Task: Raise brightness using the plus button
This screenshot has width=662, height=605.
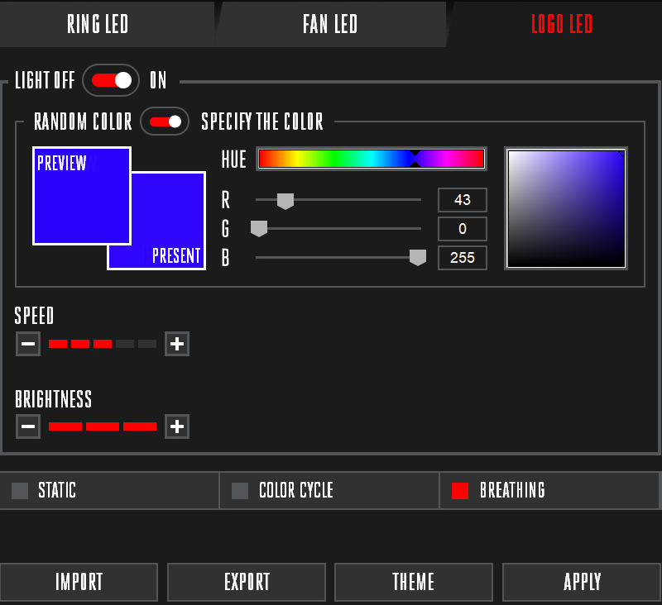Action: point(177,426)
